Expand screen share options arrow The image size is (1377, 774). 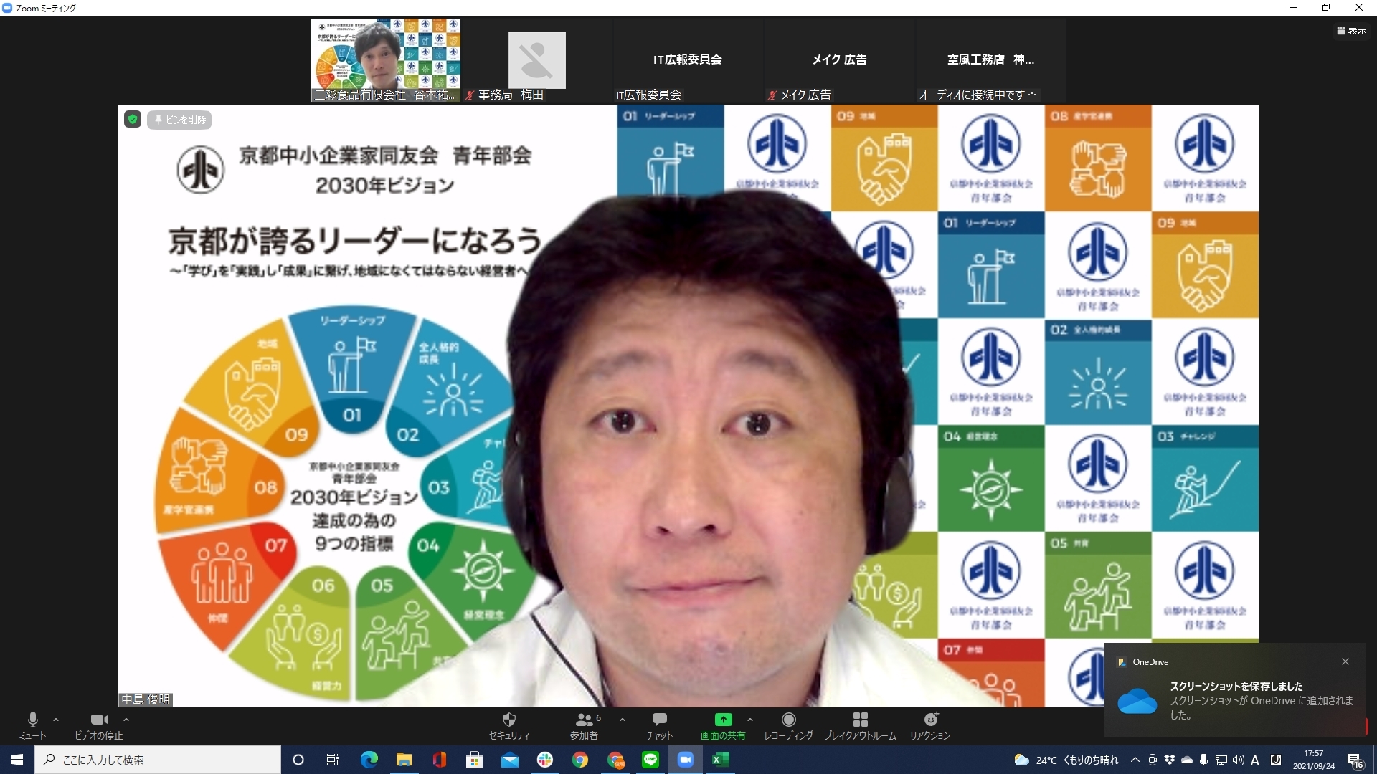click(x=750, y=720)
